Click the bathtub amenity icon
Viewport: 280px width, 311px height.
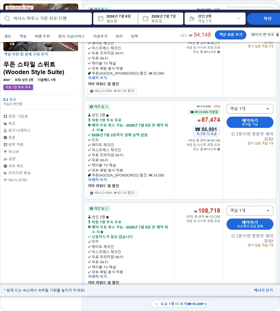click(x=5, y=123)
